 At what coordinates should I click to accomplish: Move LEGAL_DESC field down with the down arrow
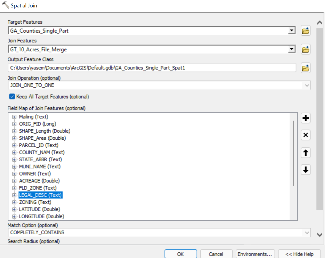(305, 170)
